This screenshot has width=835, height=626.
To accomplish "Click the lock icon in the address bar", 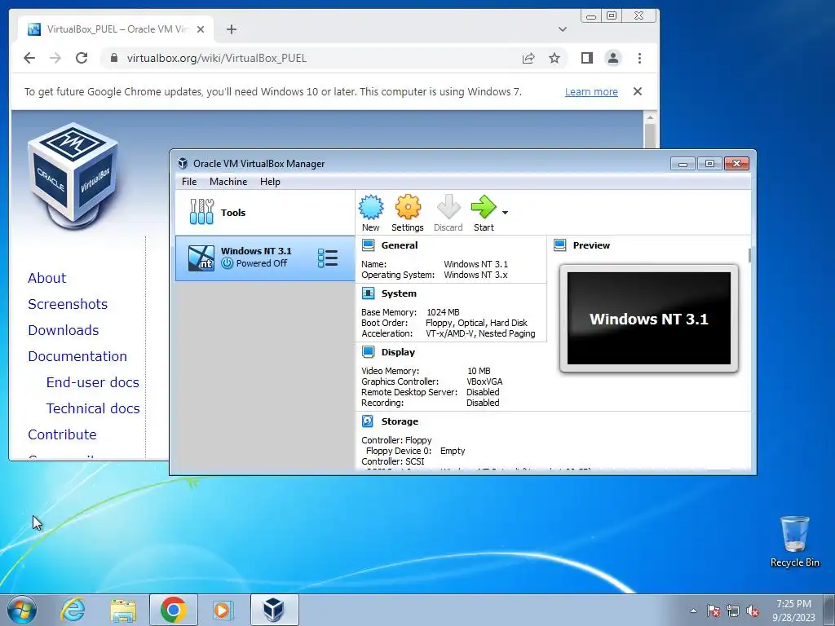I will [113, 58].
